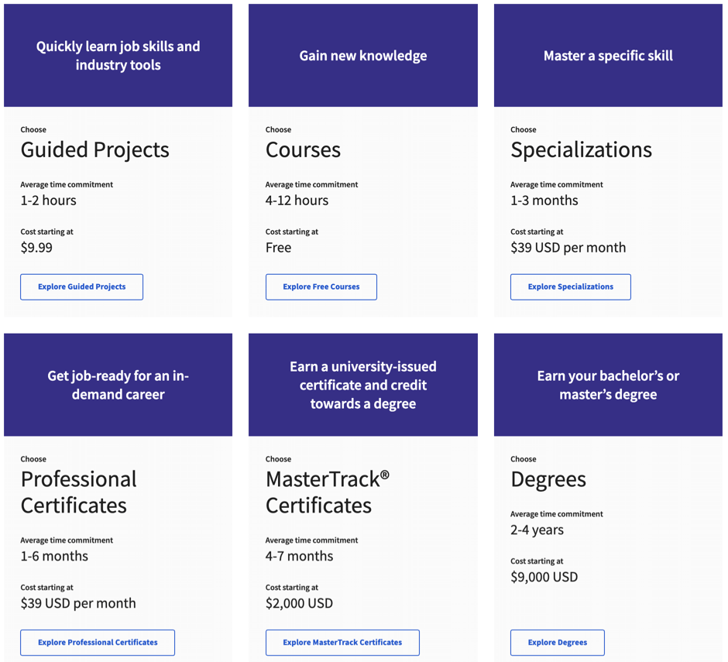Click the MasterTrack Certificates title

328,492
